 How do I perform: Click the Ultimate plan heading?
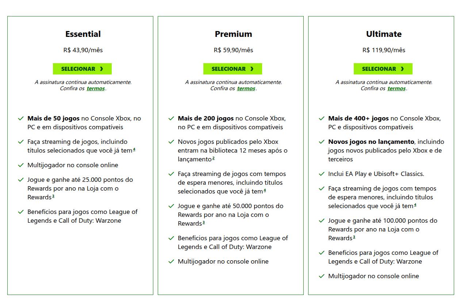coord(384,34)
